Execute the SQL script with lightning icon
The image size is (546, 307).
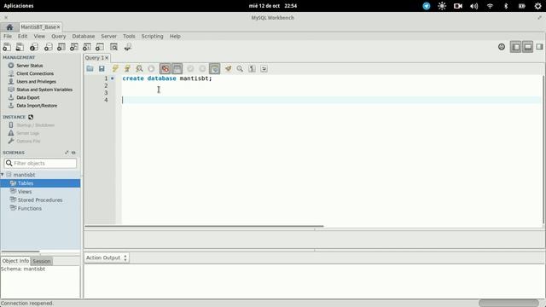click(x=115, y=68)
